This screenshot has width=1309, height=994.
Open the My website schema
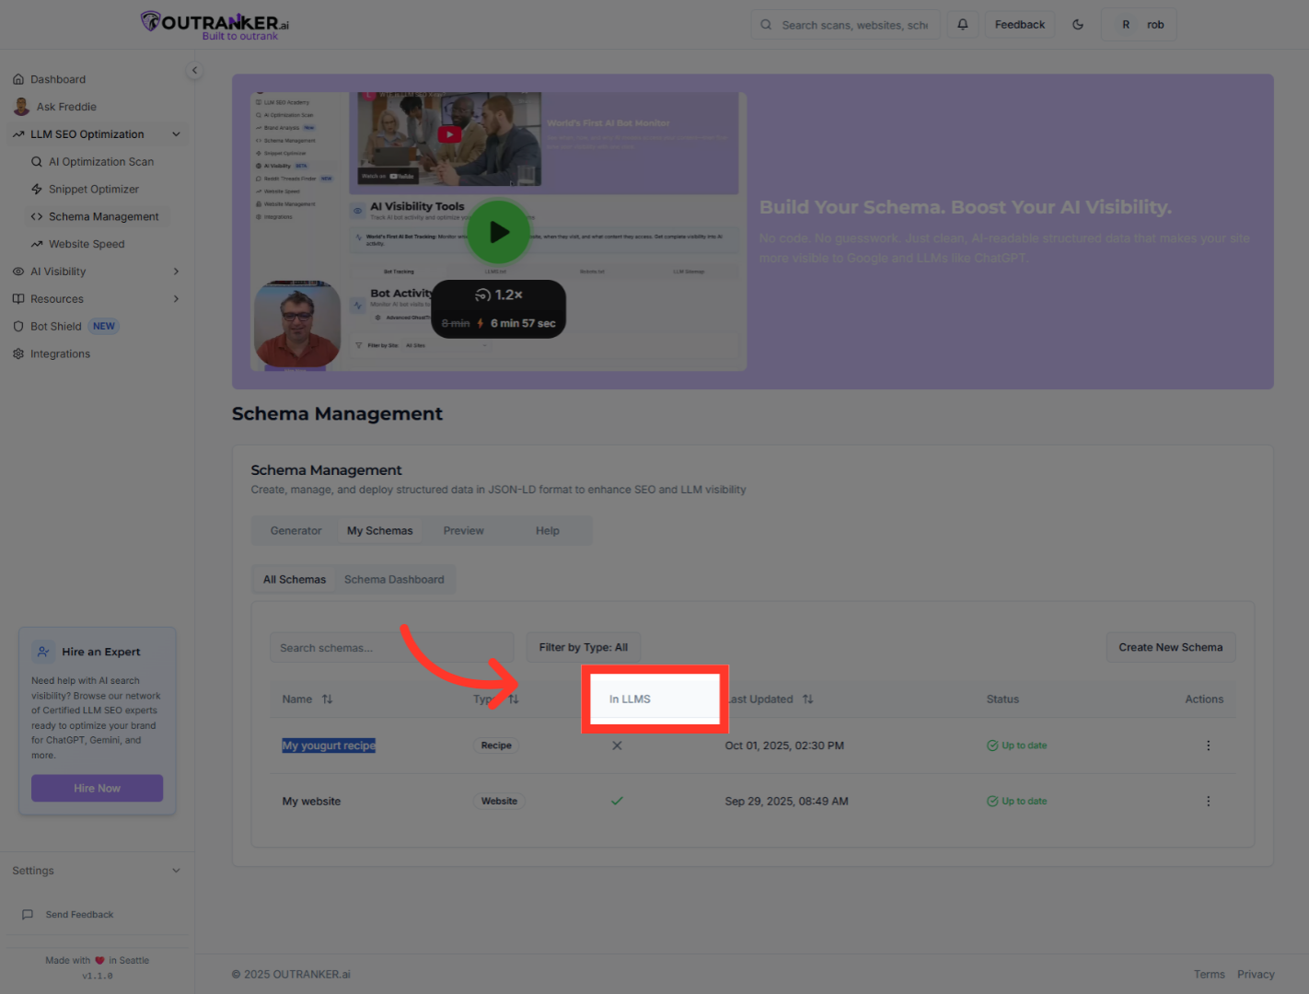(x=311, y=802)
